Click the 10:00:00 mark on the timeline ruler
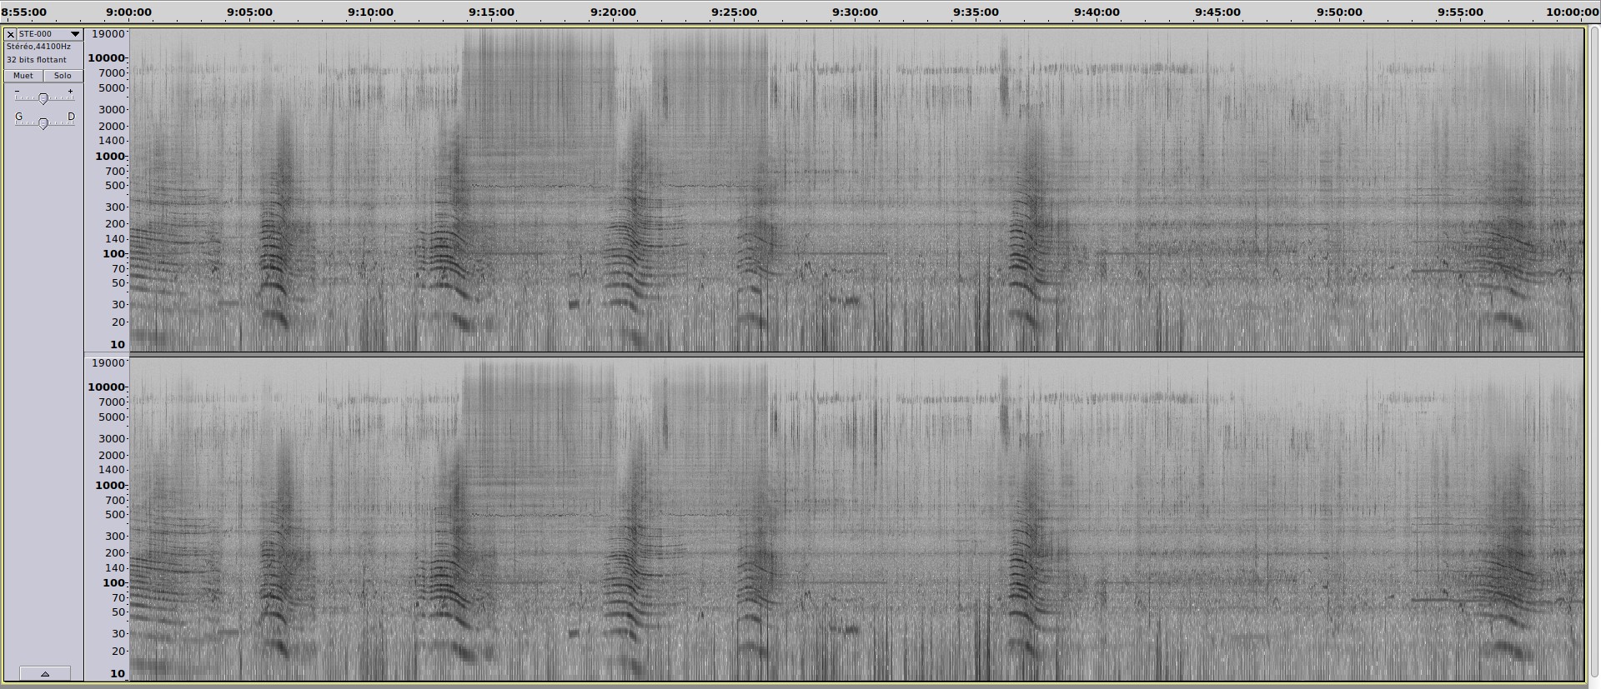This screenshot has height=689, width=1601. [1572, 12]
